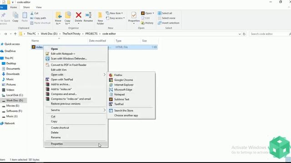Click PROJECTS breadcrumb in address bar

click(91, 34)
